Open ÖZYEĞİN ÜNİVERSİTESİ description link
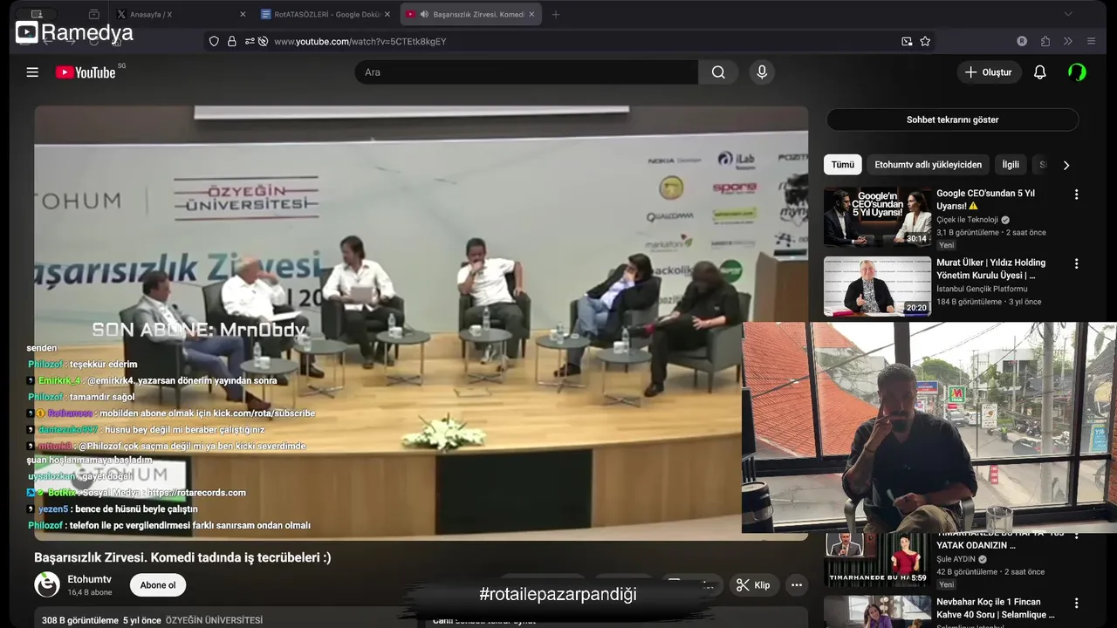Screen dimensions: 1117x628 [214, 620]
